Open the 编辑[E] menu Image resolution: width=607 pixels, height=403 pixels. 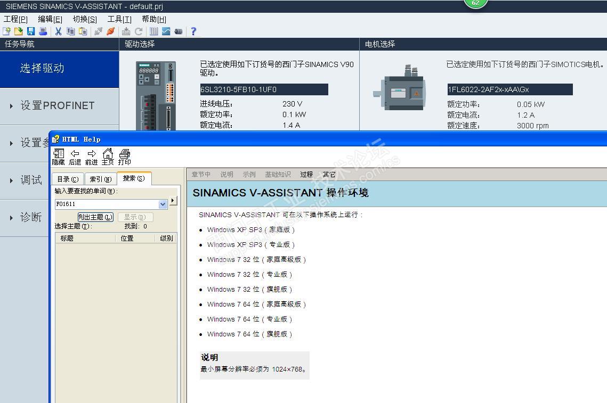pyautogui.click(x=50, y=19)
